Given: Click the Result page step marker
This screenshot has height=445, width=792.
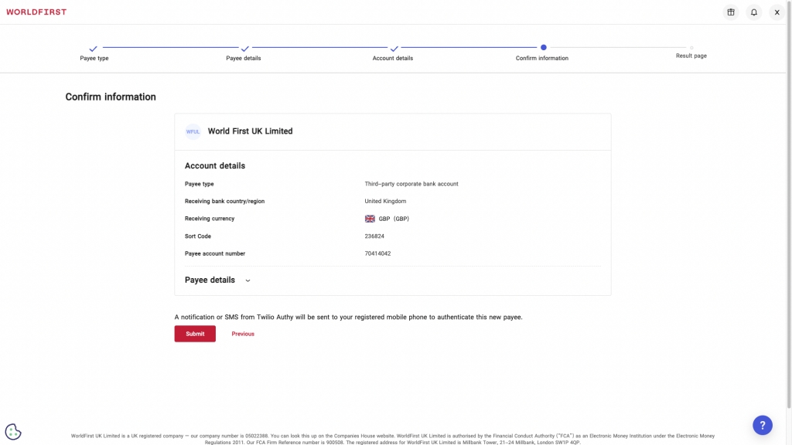Looking at the screenshot, I should coord(691,46).
